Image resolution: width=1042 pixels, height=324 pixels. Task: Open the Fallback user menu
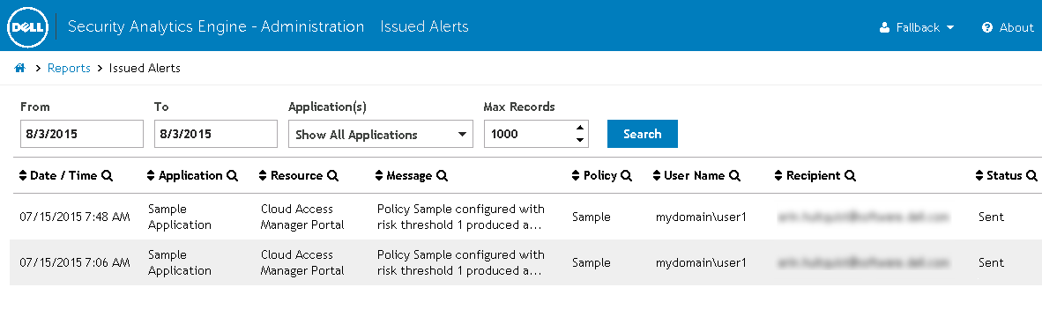click(917, 27)
